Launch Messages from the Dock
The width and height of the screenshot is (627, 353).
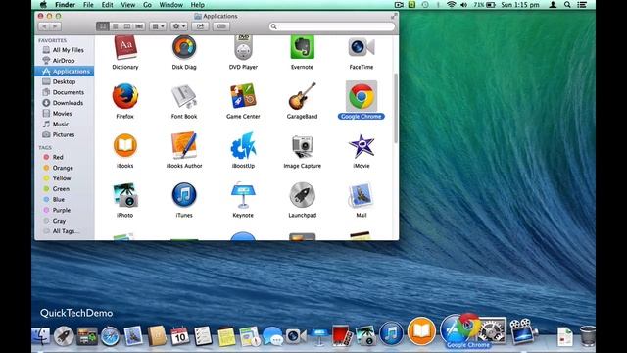pyautogui.click(x=272, y=335)
